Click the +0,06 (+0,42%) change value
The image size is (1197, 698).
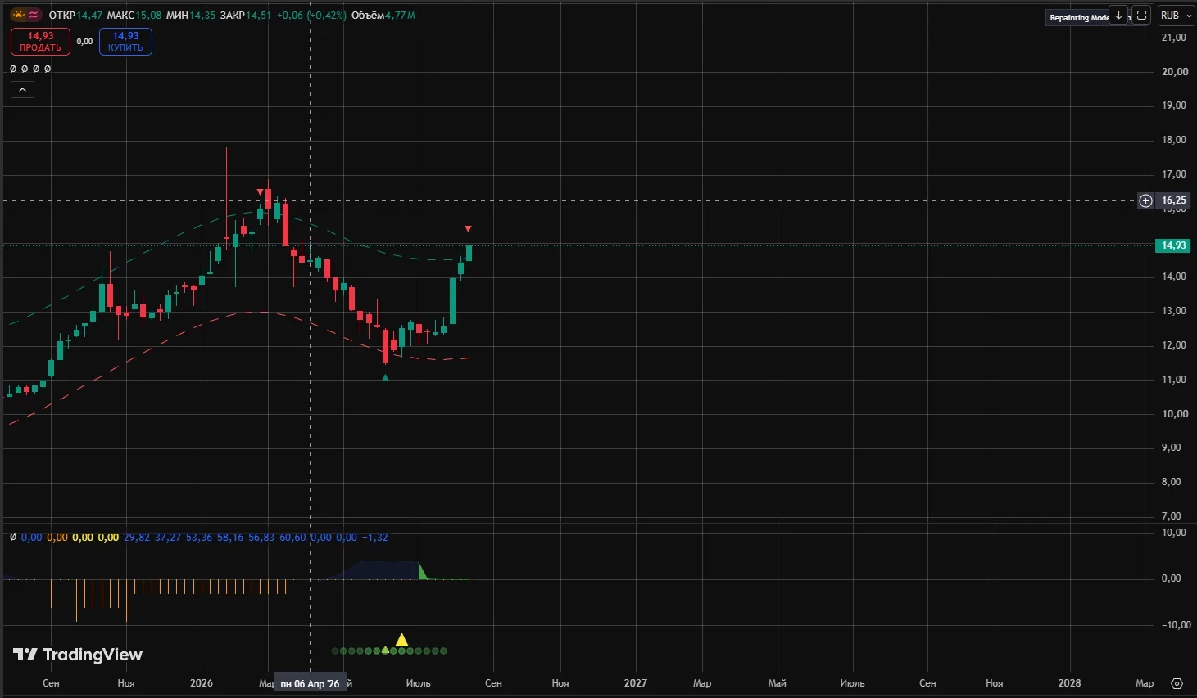click(311, 16)
